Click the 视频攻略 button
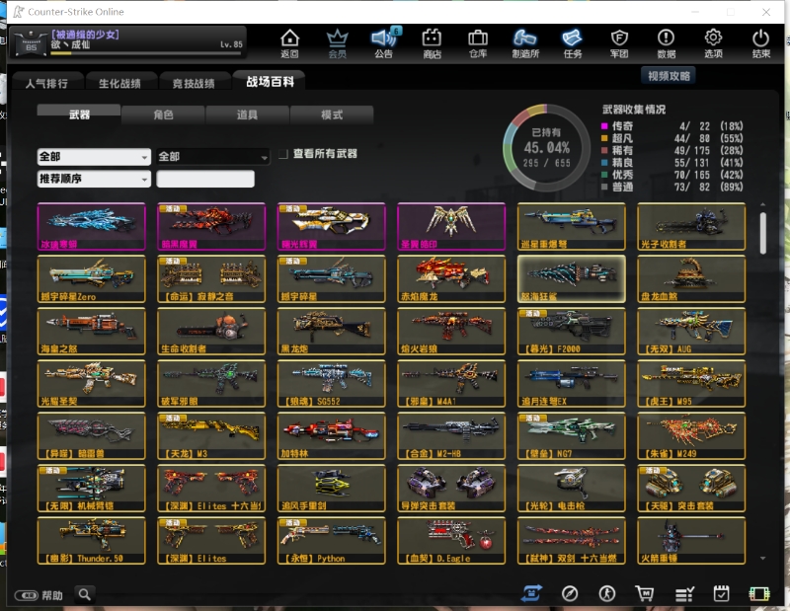The width and height of the screenshot is (790, 611). pyautogui.click(x=669, y=76)
